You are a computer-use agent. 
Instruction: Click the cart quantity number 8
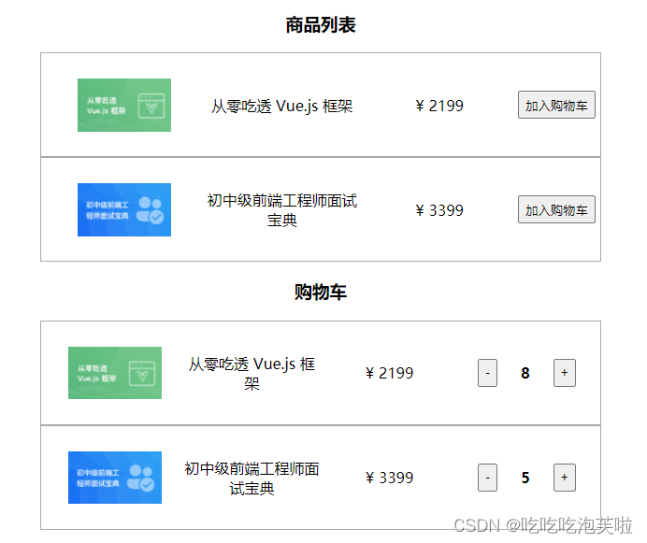pos(525,373)
